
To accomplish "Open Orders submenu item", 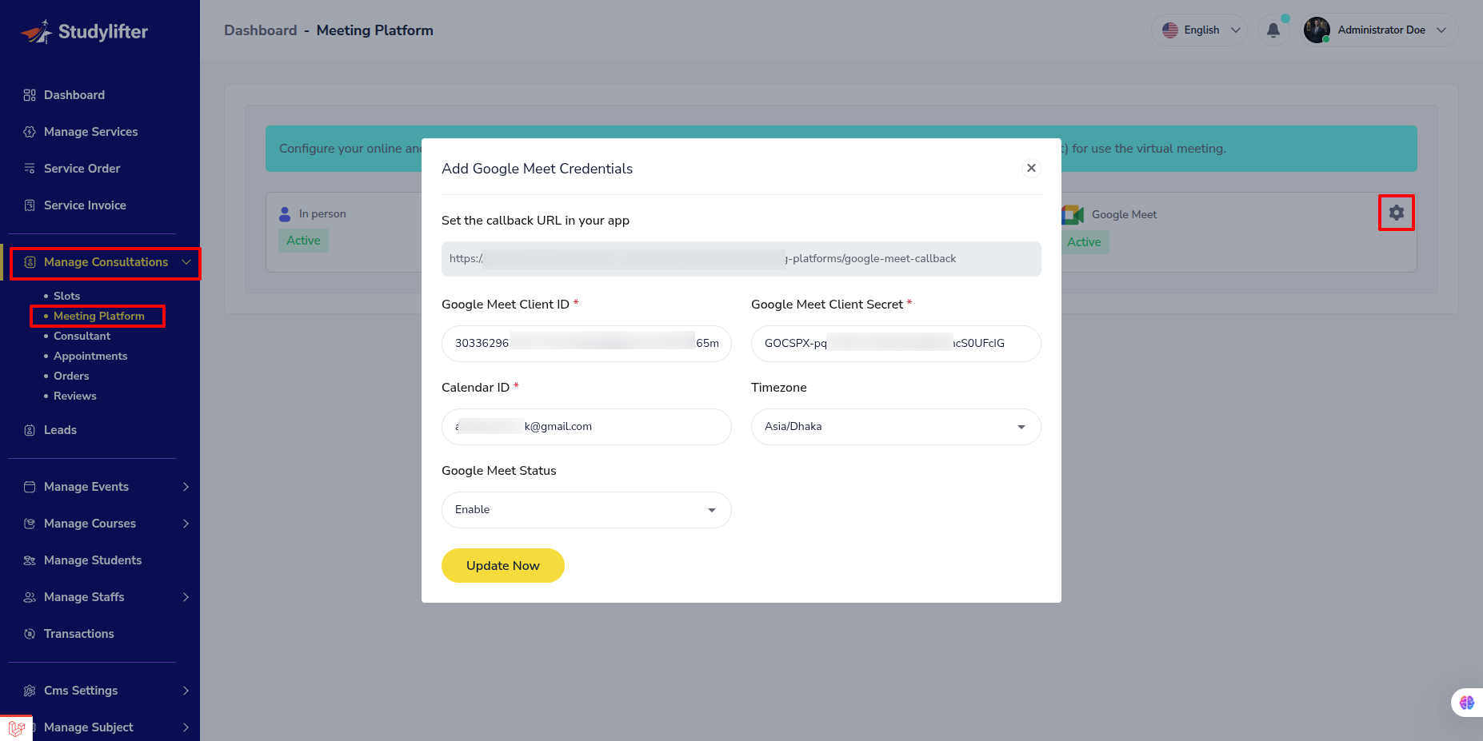I will click(71, 376).
